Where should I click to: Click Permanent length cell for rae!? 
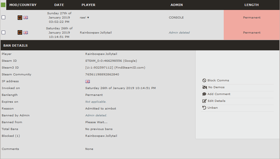[252, 18]
